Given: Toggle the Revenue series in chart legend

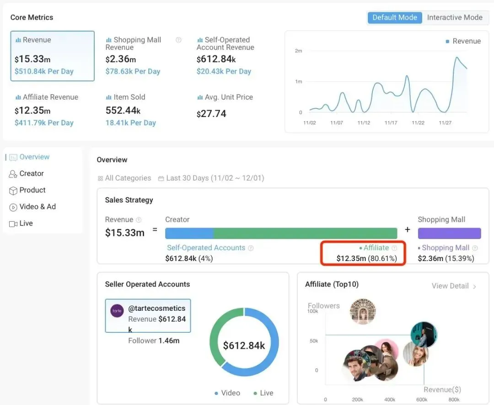Looking at the screenshot, I should coord(463,41).
